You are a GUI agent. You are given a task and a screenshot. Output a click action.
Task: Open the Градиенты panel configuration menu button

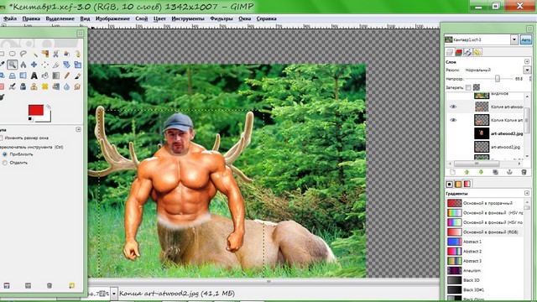point(527,194)
